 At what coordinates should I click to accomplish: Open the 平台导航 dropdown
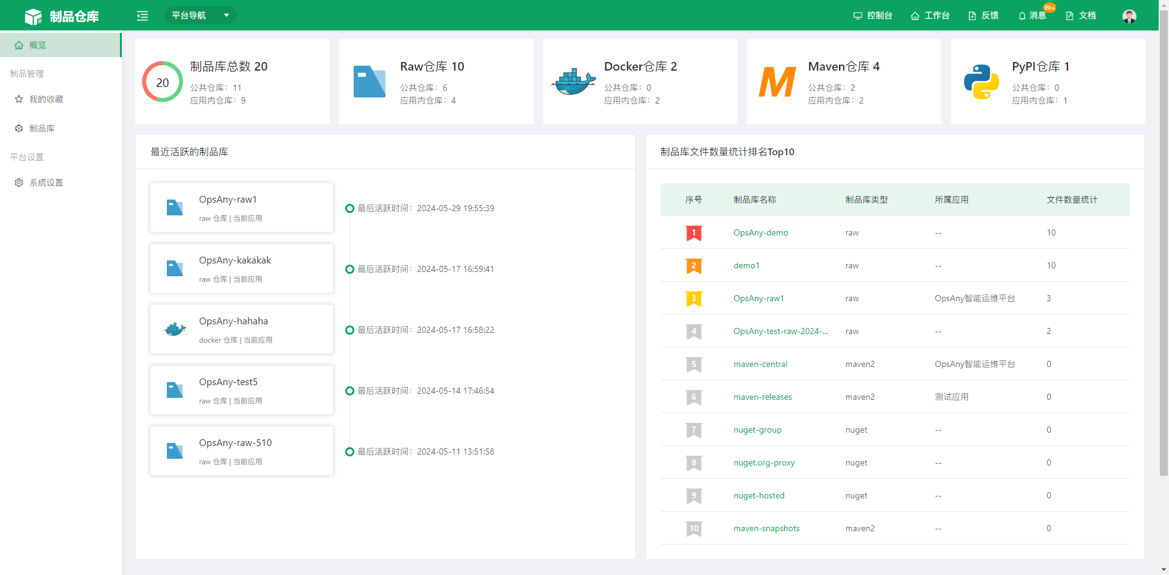(x=200, y=15)
